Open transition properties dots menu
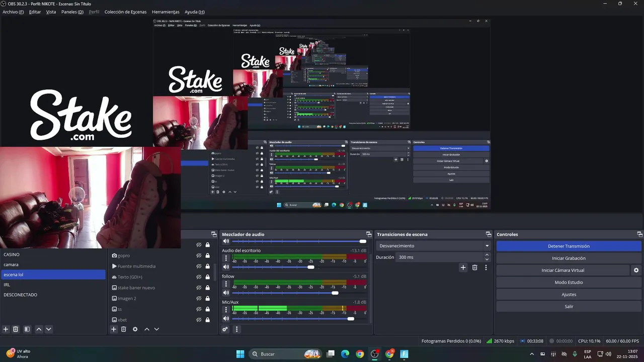This screenshot has height=362, width=644. click(x=486, y=267)
